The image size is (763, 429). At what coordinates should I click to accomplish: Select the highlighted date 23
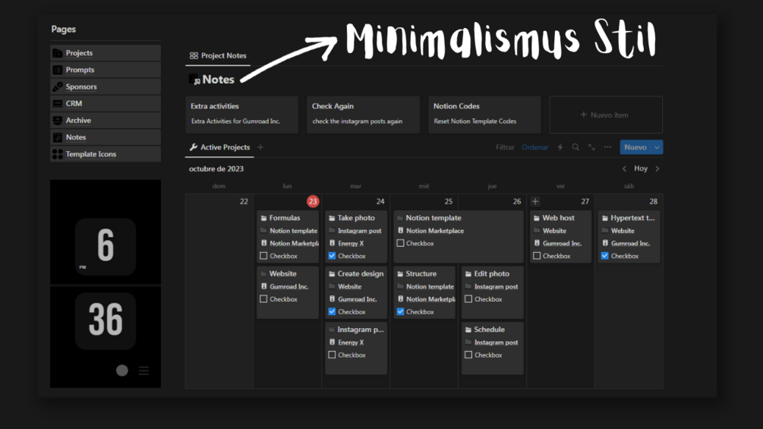pos(313,201)
